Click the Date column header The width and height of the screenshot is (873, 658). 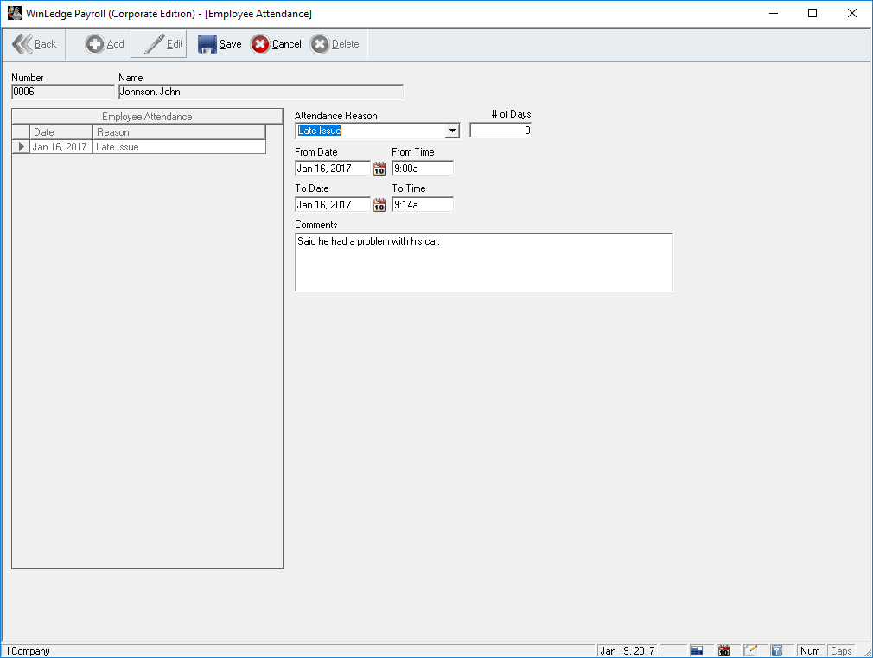click(61, 132)
